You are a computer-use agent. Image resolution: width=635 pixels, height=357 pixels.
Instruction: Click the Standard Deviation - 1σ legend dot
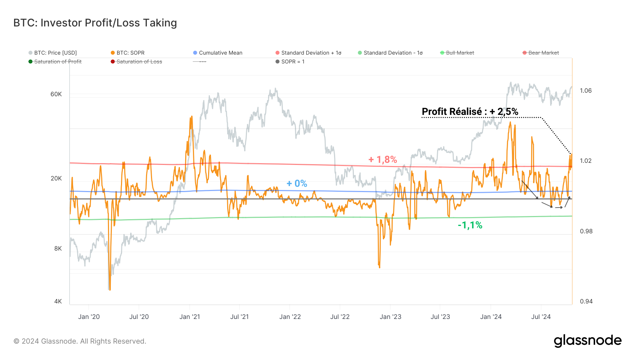tap(360, 53)
